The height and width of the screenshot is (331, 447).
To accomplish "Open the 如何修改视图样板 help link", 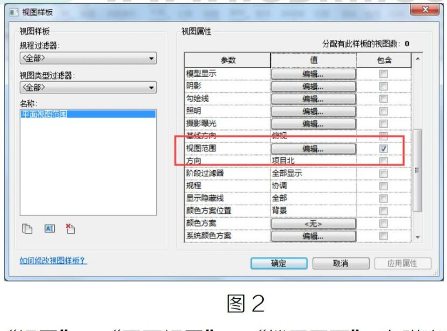I will (53, 260).
